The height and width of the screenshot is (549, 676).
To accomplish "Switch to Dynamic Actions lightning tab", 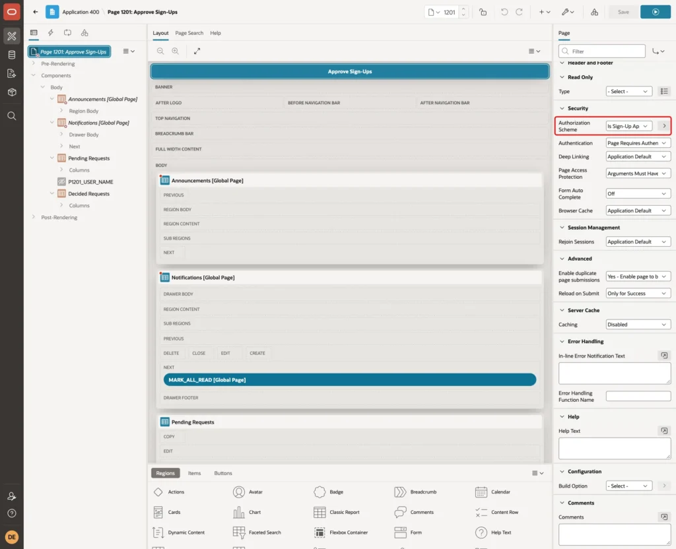I will point(50,33).
